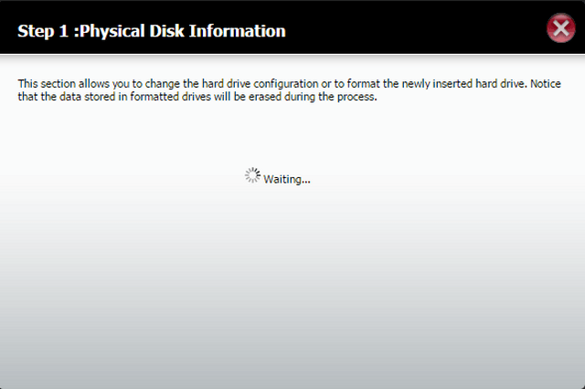Viewport: 585px width, 389px height.
Task: Click the phrase during the process
Action: [331, 97]
